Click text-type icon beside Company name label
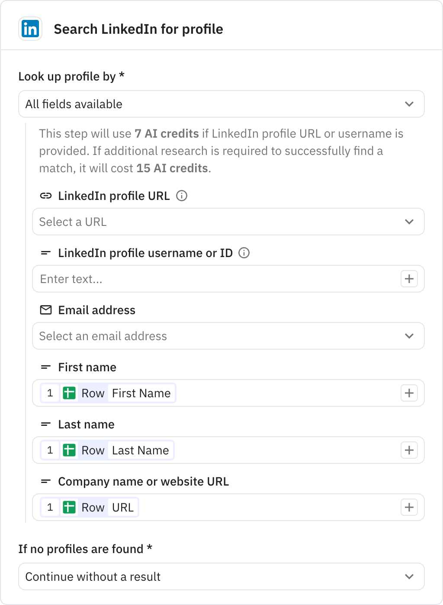Image resolution: width=443 pixels, height=605 pixels. 46,481
